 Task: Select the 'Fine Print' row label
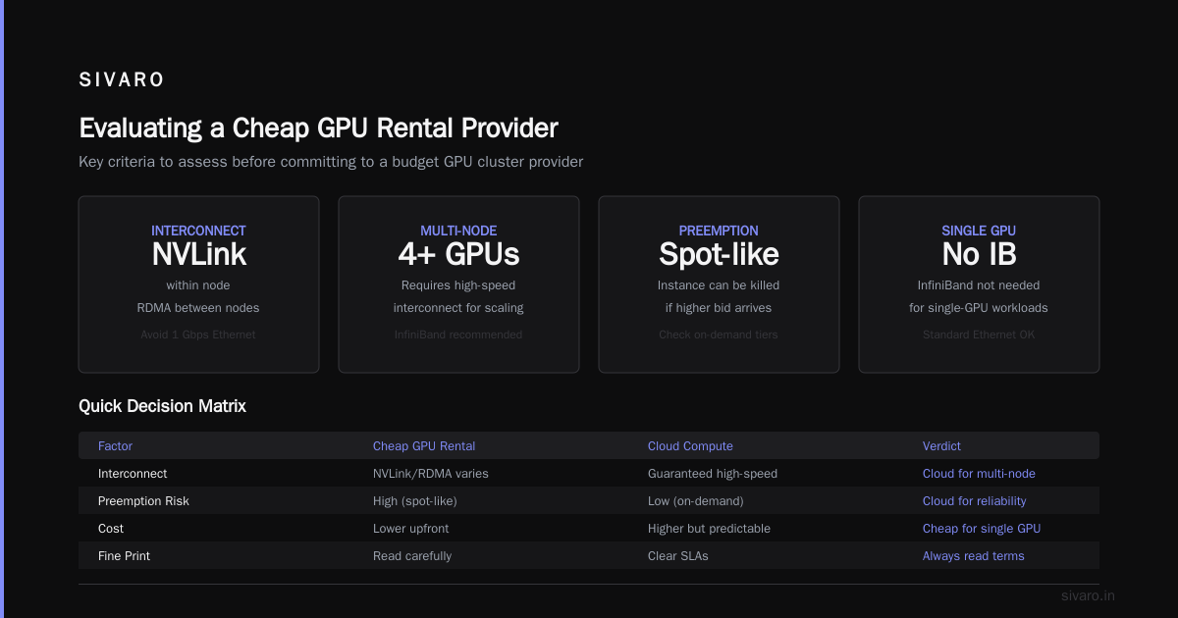pyautogui.click(x=124, y=556)
